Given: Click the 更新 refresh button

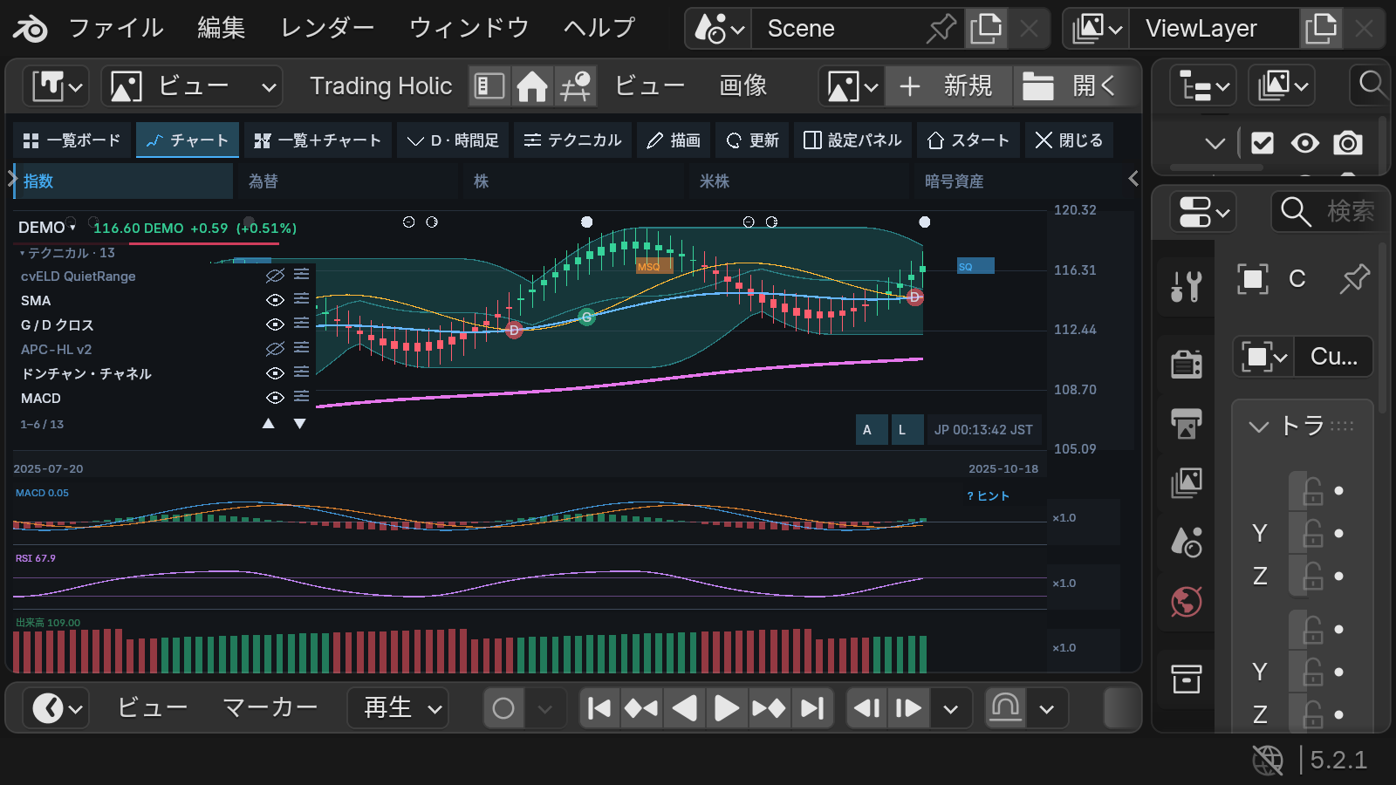Looking at the screenshot, I should [x=752, y=140].
